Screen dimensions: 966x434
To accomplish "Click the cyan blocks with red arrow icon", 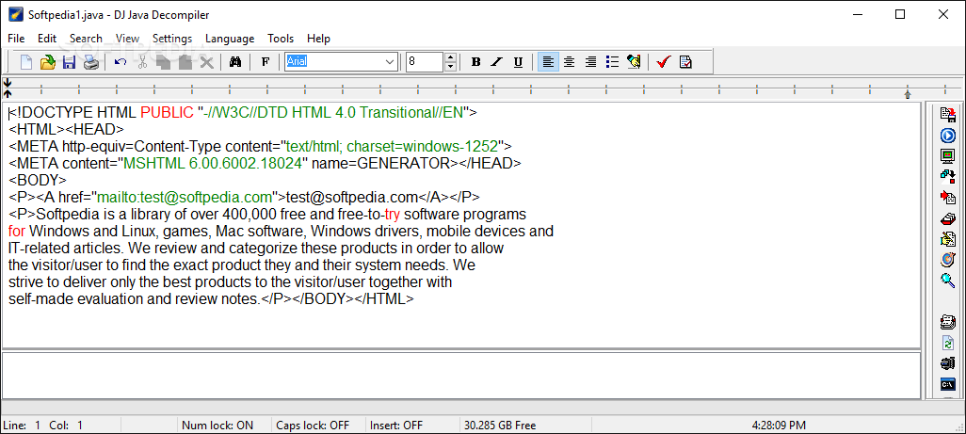I will point(948,177).
